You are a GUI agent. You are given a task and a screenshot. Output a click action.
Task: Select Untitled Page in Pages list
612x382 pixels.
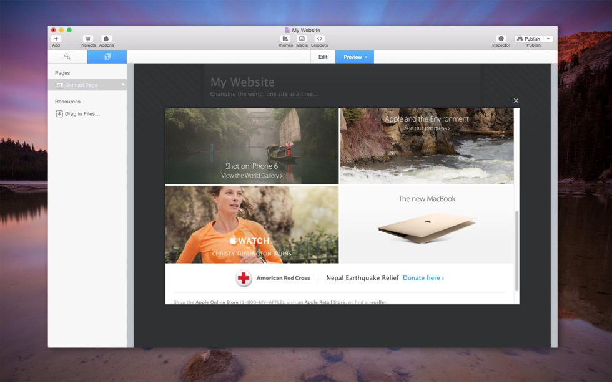coord(87,85)
